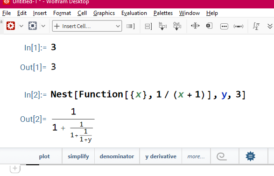Click the text cursor width icon

coord(195,26)
